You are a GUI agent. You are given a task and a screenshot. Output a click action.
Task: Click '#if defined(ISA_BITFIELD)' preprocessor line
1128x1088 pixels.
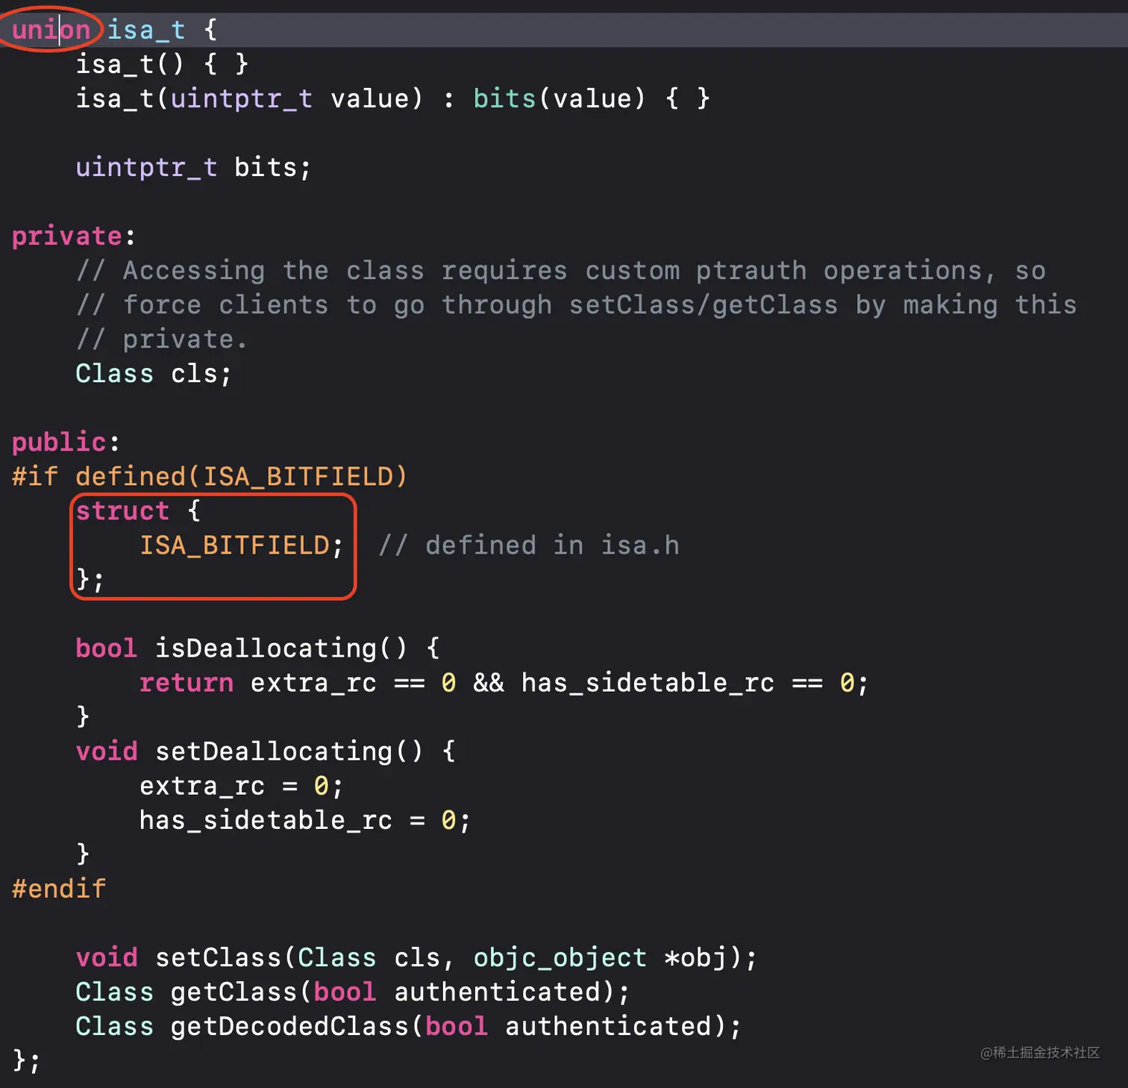210,476
